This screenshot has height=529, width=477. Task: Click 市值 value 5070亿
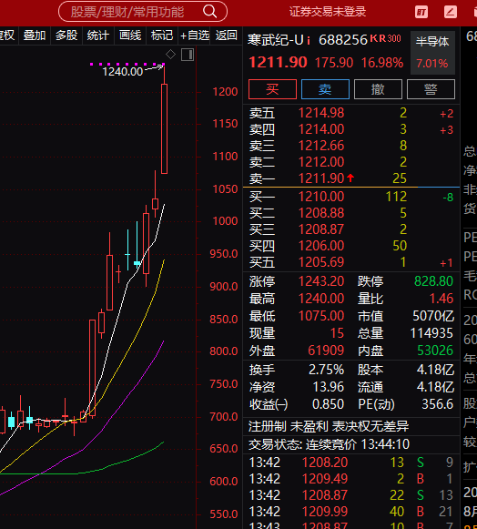pos(433,316)
